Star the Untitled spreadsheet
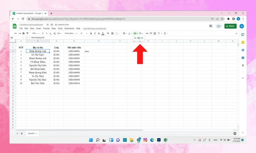The image size is (256, 153). tap(48, 25)
